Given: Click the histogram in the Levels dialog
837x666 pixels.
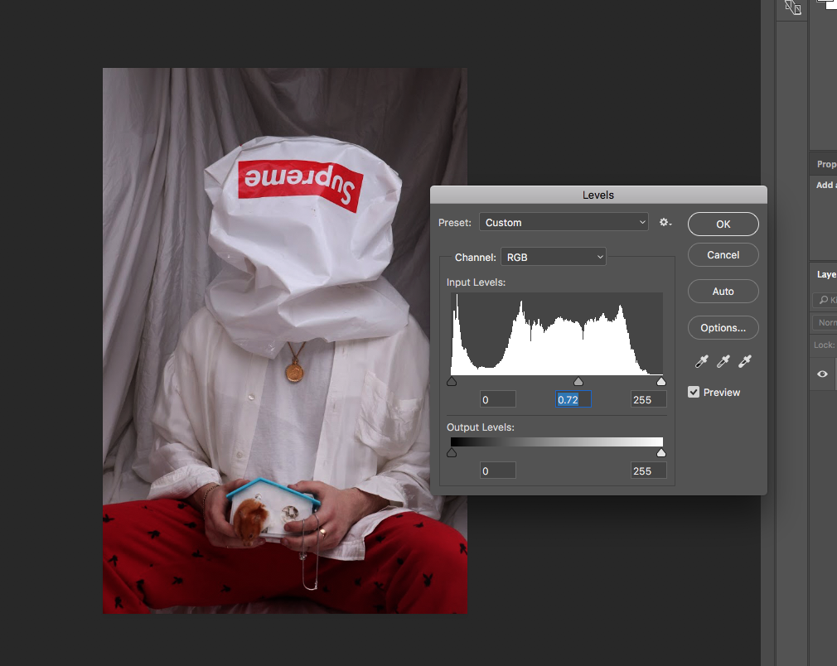Looking at the screenshot, I should tap(557, 334).
